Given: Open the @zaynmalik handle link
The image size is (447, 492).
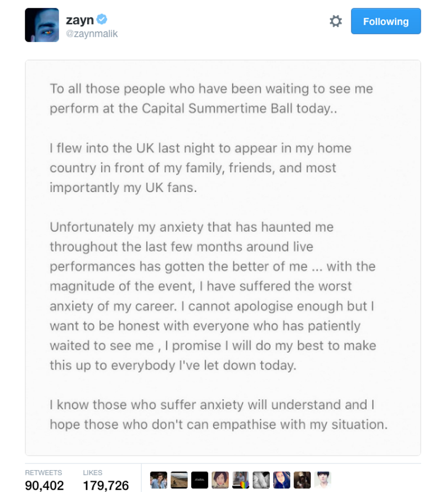Looking at the screenshot, I should (92, 34).
